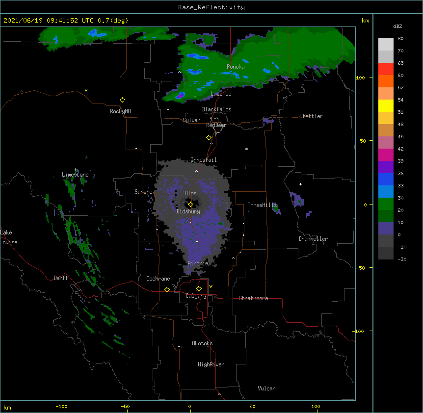Click the dBZ legend heading
This screenshot has width=423, height=413.
pyautogui.click(x=397, y=26)
